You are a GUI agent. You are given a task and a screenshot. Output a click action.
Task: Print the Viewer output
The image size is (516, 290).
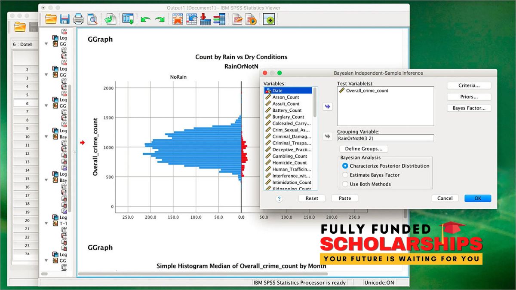click(x=78, y=19)
